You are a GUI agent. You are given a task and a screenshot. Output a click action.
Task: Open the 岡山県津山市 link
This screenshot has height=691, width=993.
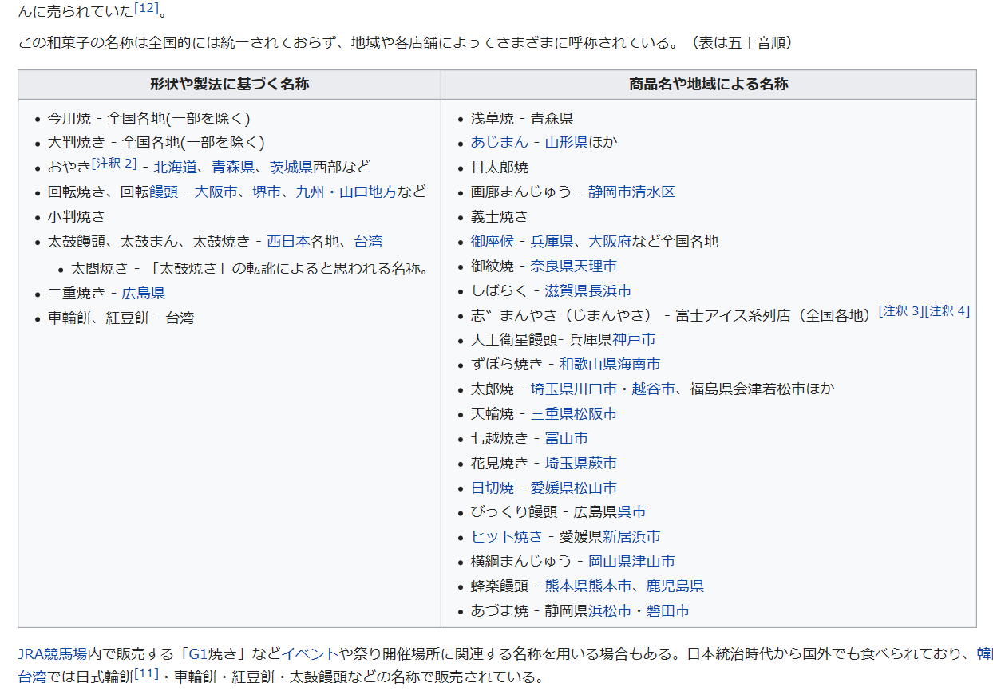(x=631, y=562)
